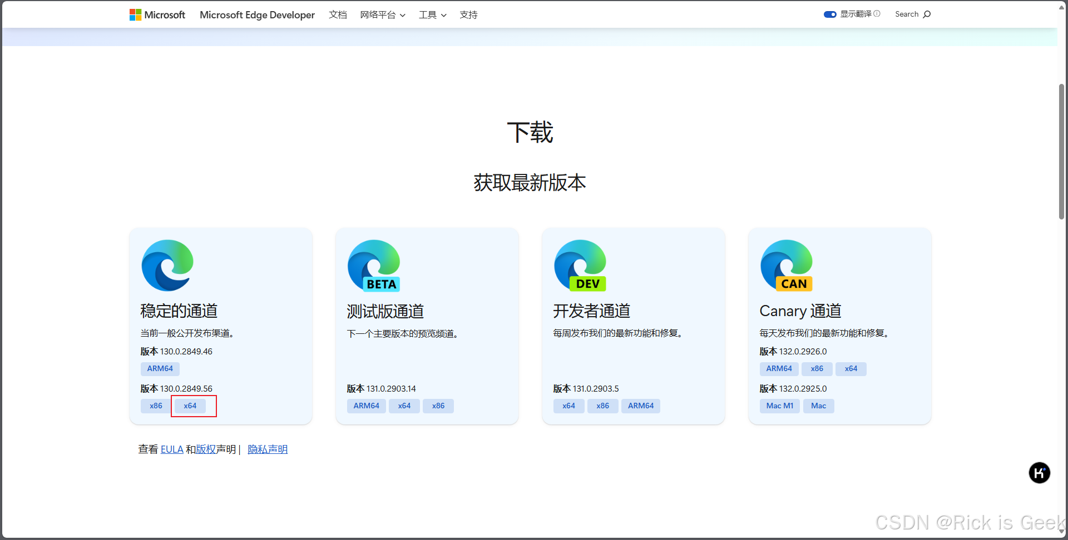Screen dimensions: 1068x540
Task: Click the page vertical scrollbar thumb
Action: [1061, 151]
